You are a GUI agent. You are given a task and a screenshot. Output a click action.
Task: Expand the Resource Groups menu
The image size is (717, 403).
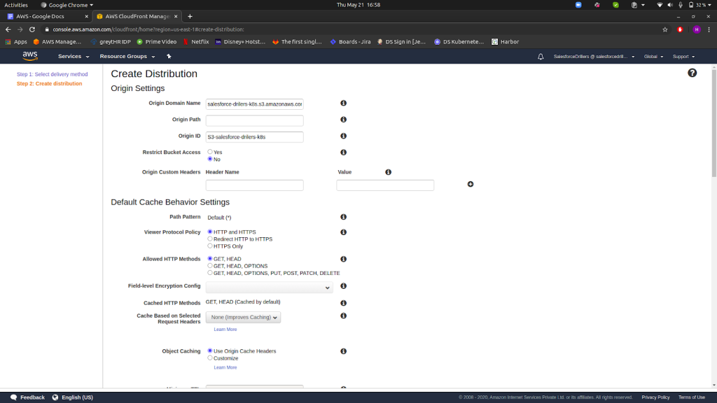coord(127,56)
